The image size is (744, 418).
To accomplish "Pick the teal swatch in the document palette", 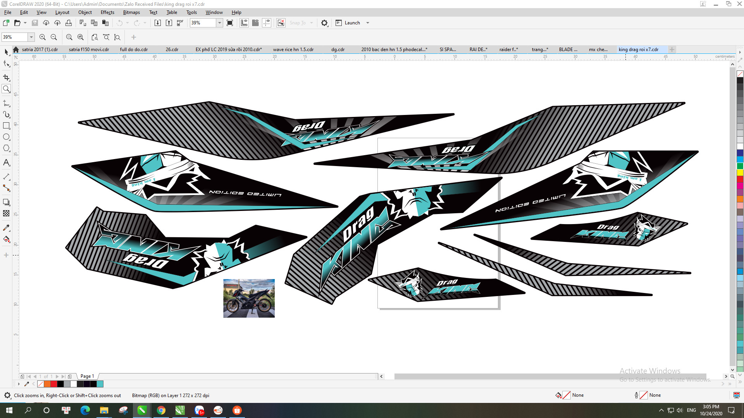I will 100,384.
